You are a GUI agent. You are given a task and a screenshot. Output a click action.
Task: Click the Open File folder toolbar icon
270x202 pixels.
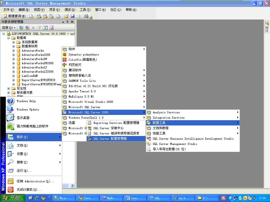(66, 16)
